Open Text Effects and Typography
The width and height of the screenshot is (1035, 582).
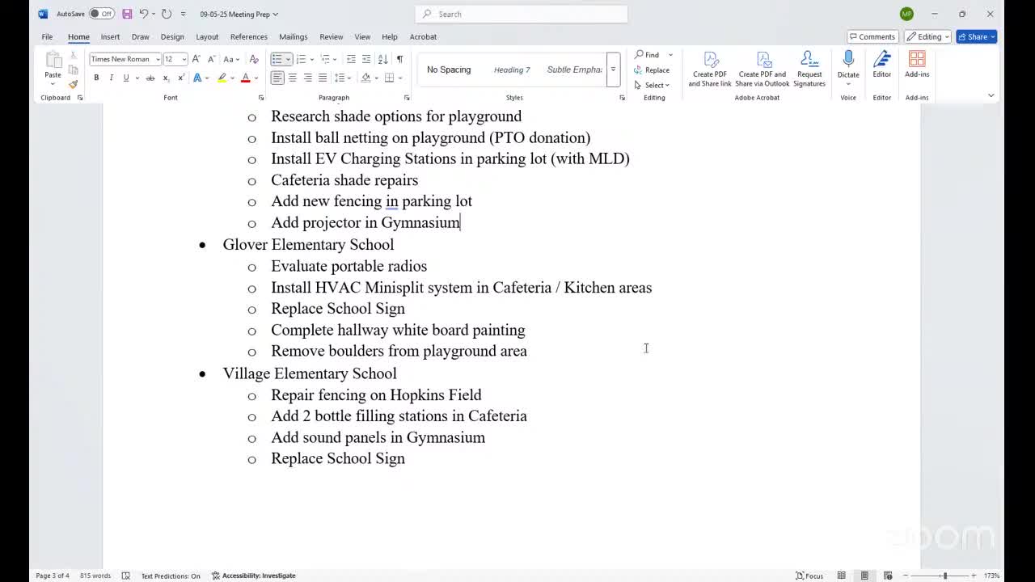197,78
